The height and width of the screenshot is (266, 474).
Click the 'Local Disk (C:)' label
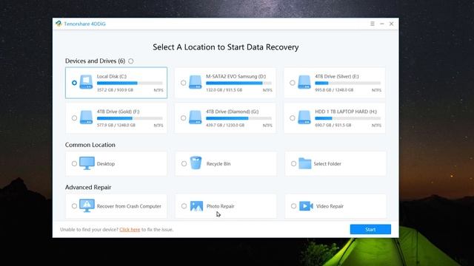[112, 76]
